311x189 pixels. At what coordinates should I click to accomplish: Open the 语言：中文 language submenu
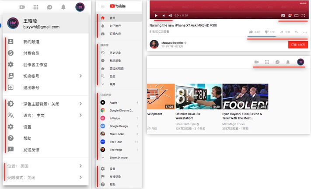pos(45,115)
